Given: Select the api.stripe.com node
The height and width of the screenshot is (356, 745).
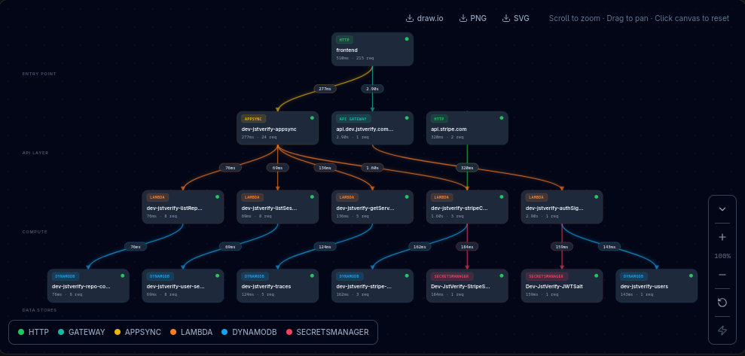Looking at the screenshot, I should click(x=467, y=128).
